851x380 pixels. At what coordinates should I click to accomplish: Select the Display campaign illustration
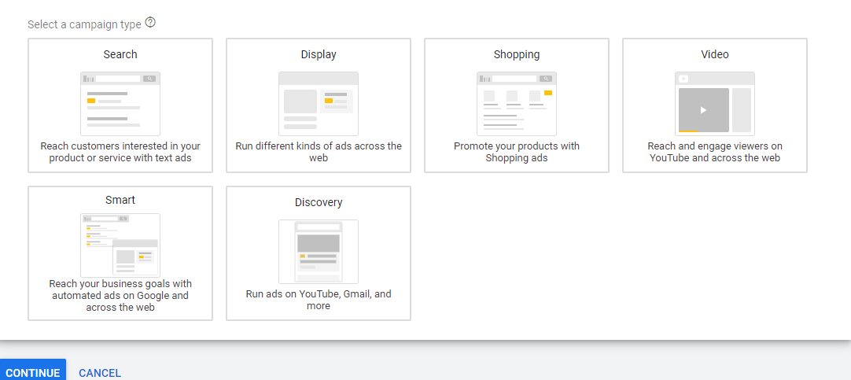pos(319,103)
